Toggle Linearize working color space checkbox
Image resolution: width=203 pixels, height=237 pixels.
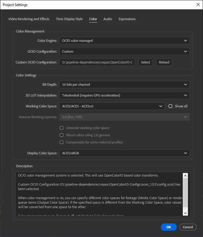tap(62, 128)
